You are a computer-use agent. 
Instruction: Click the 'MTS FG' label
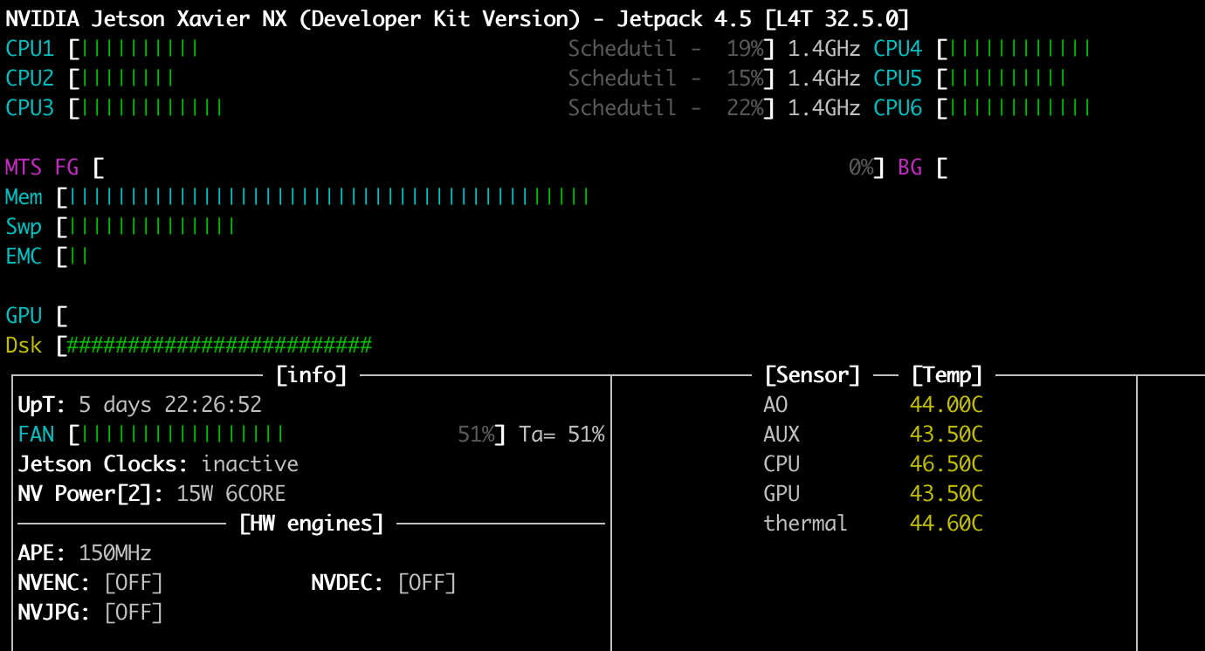(42, 167)
